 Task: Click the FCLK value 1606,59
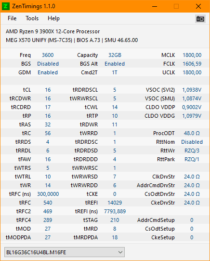point(192,64)
